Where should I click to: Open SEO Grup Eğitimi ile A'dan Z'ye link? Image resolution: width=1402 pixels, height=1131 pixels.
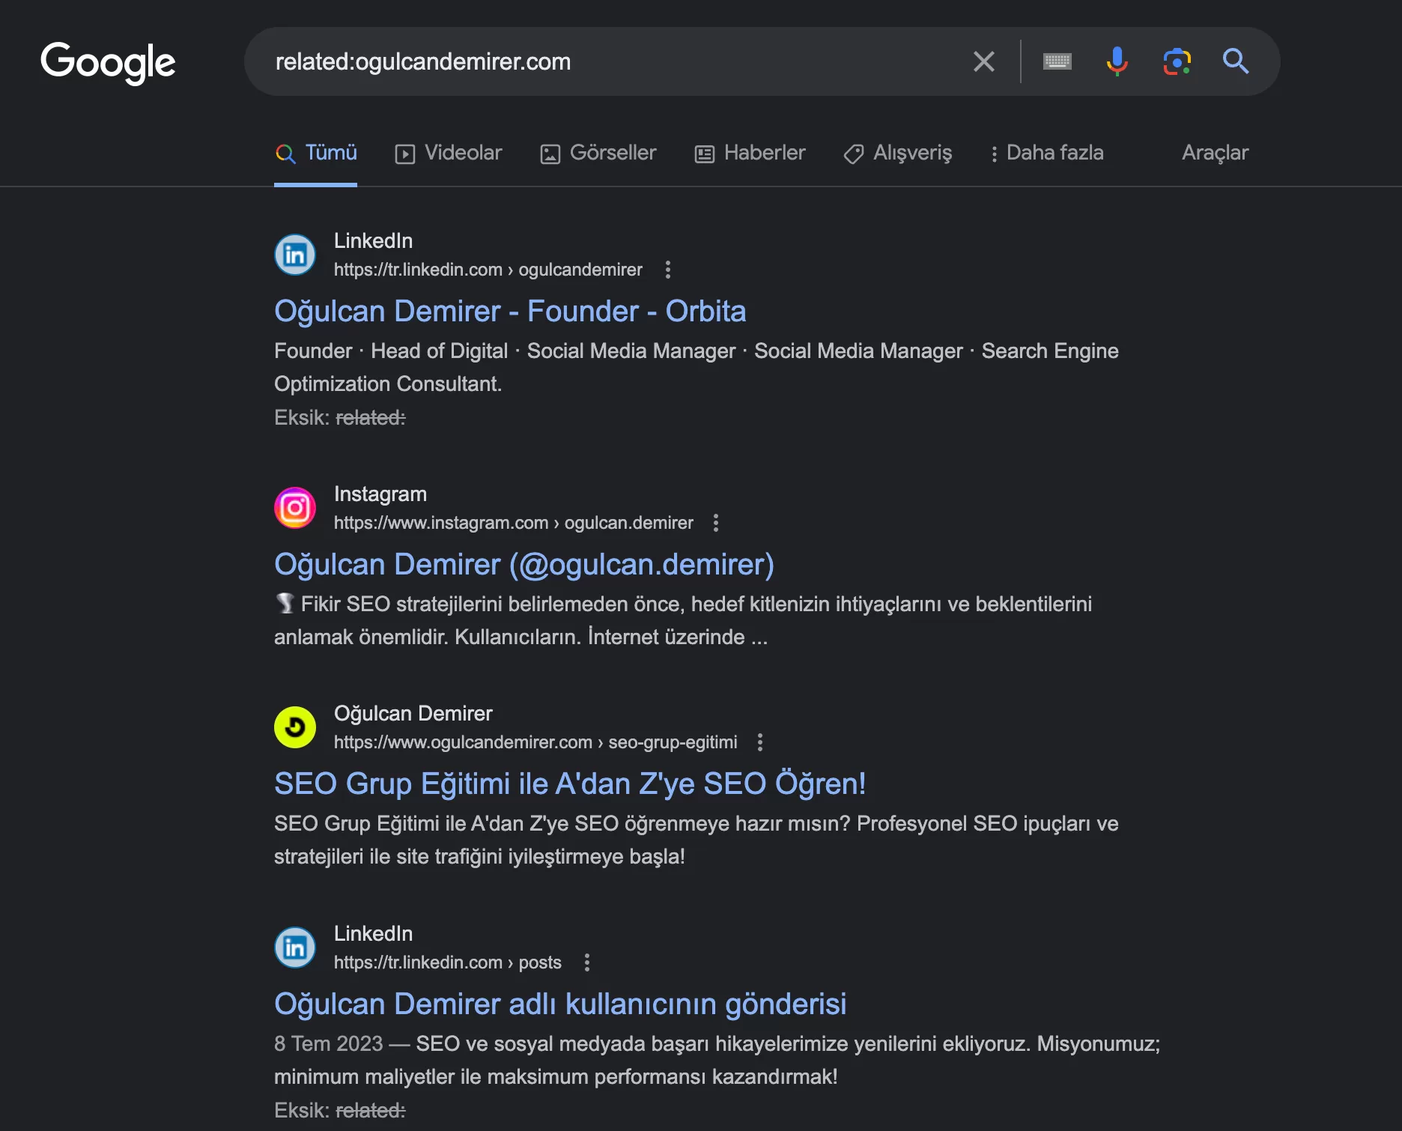[x=570, y=784]
